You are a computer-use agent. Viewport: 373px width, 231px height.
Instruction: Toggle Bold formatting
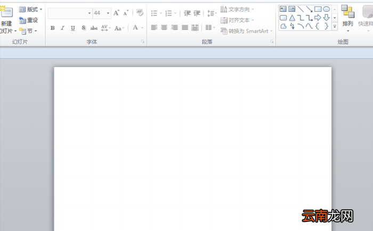(53, 28)
